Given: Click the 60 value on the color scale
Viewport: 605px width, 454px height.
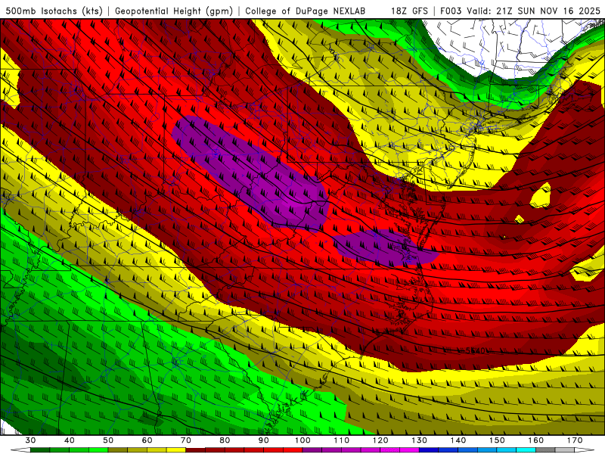Looking at the screenshot, I should 147,440.
